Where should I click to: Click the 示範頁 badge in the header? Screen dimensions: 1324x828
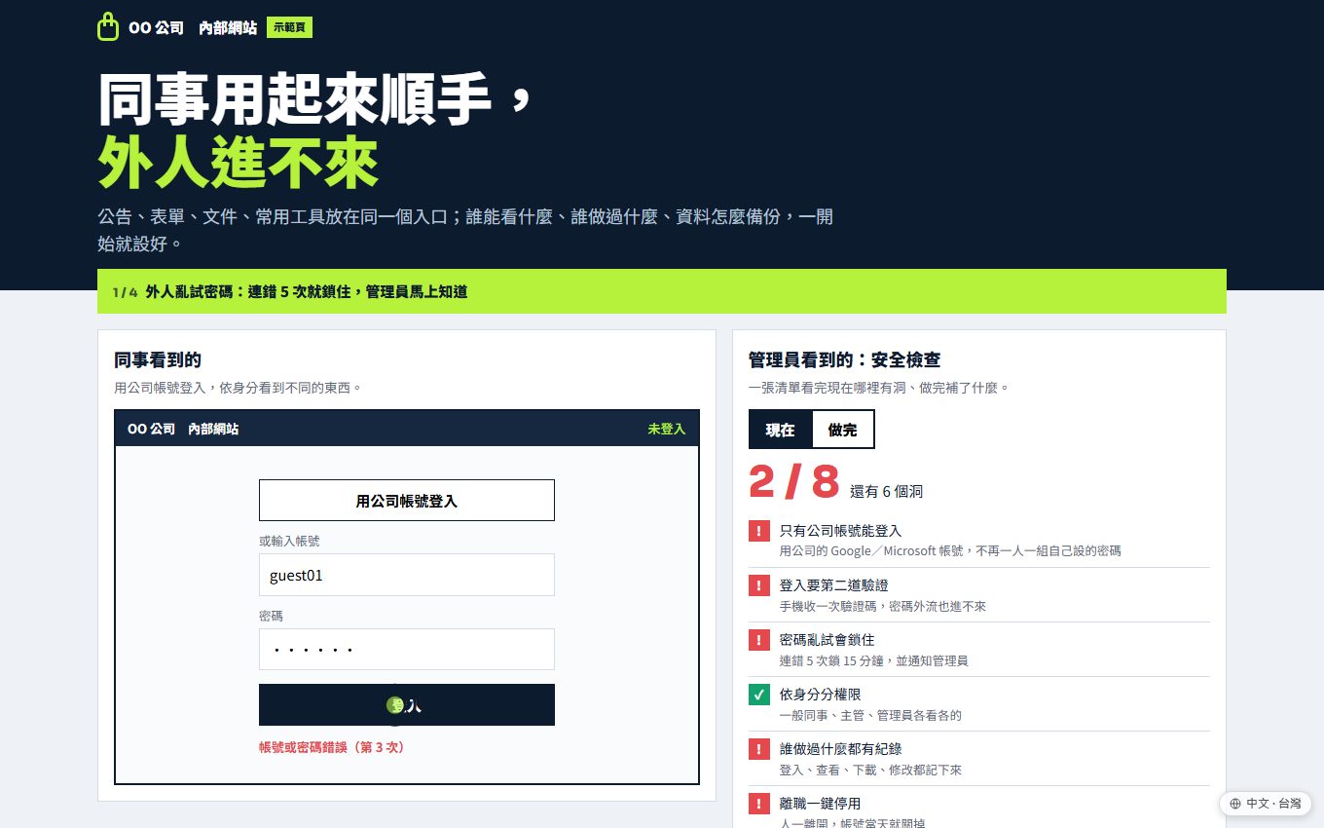(x=289, y=27)
